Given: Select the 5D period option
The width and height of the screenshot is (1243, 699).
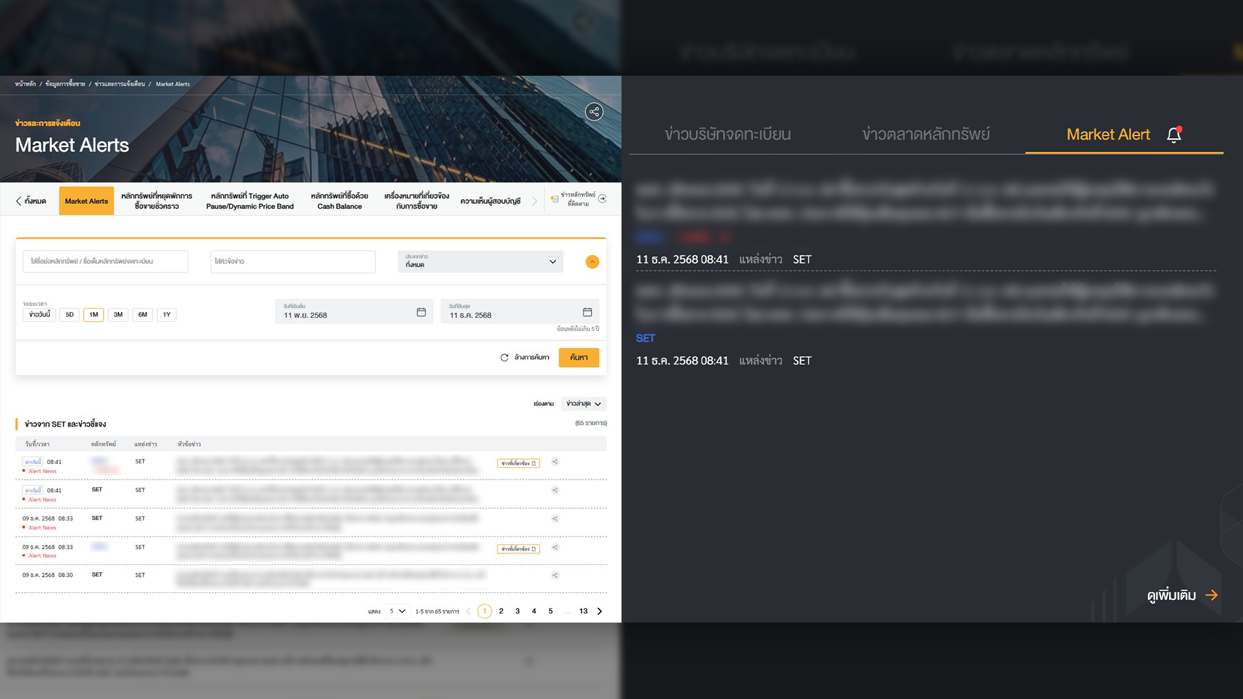Looking at the screenshot, I should pos(69,315).
